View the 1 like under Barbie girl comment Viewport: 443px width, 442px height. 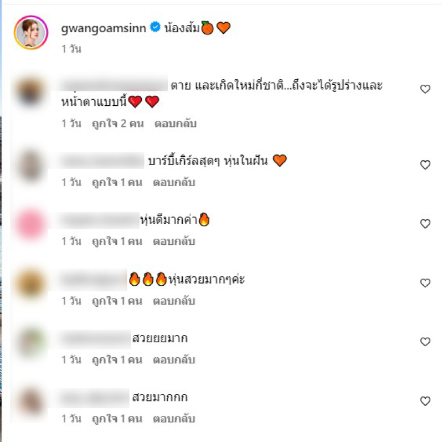[x=117, y=183]
